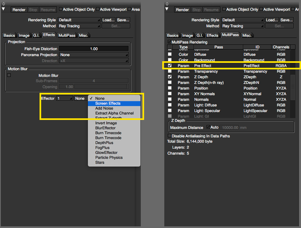
Task: Open Rendering Style dropdown in right panel
Action: coord(243,20)
